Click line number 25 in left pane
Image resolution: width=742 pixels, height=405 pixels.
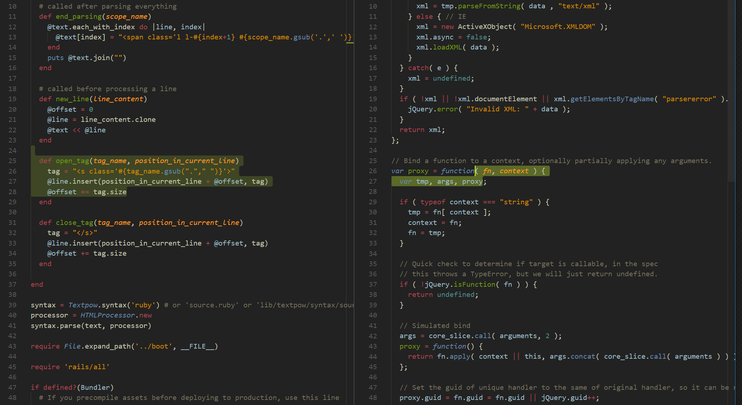tap(12, 161)
